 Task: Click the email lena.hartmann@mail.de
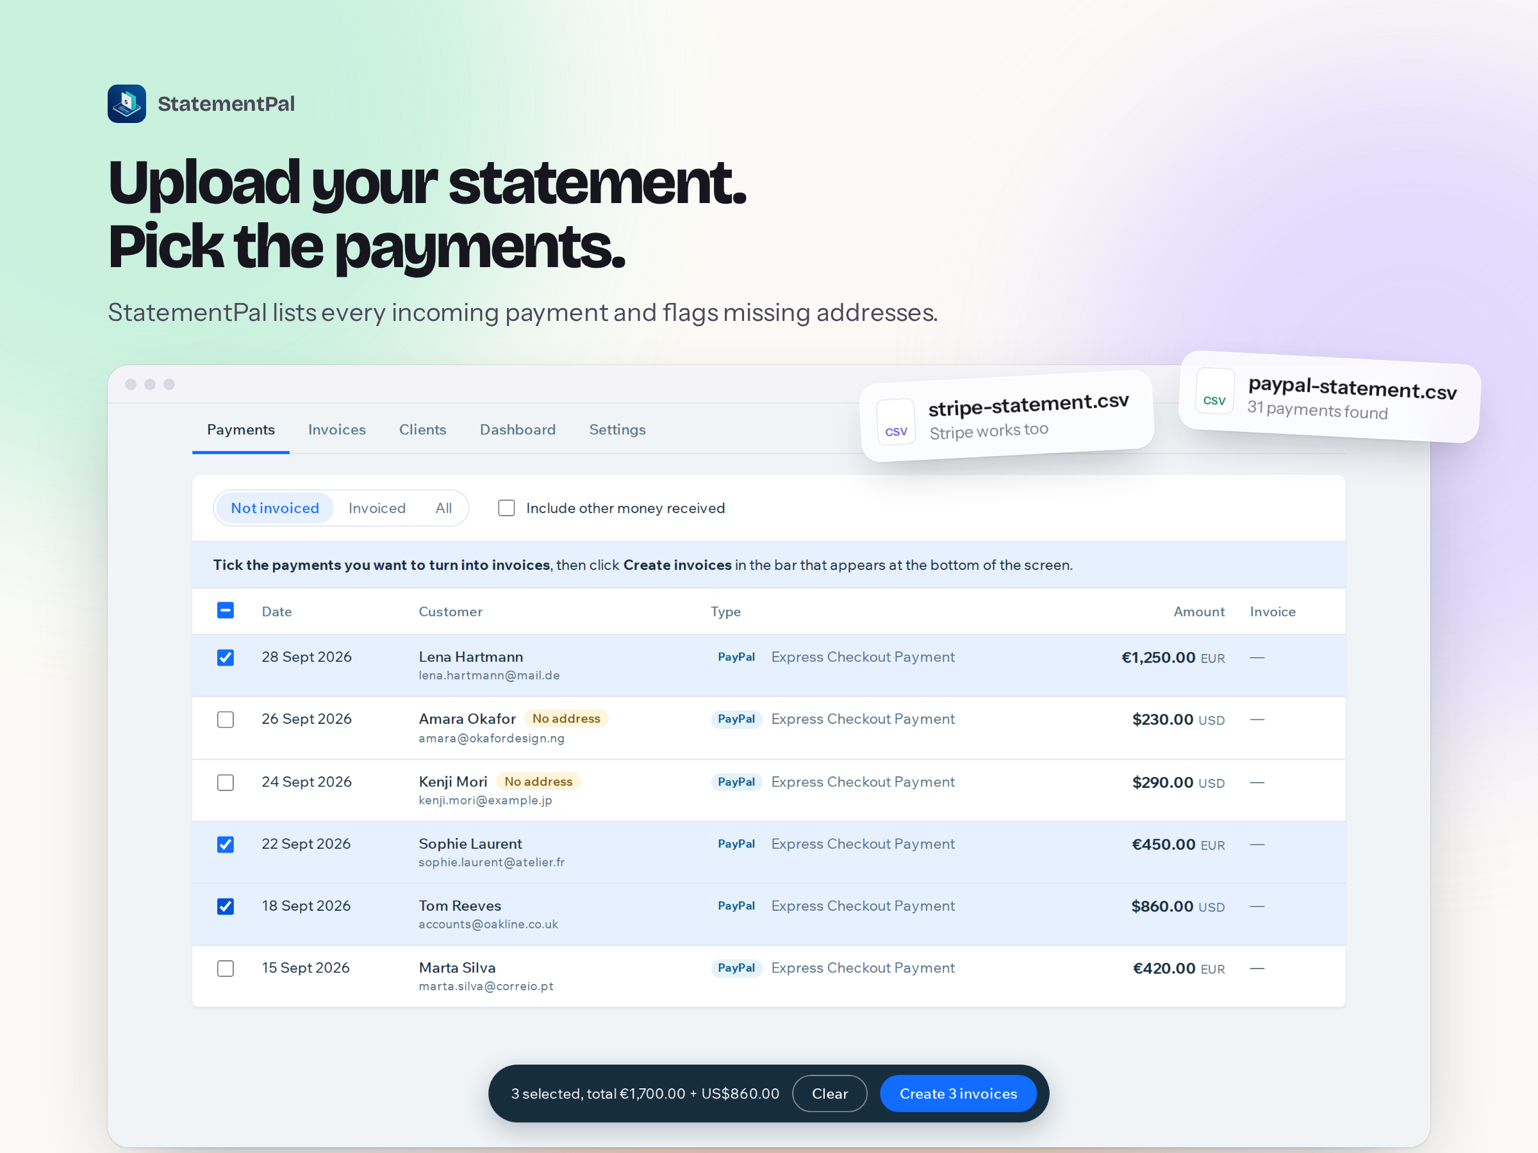[489, 676]
